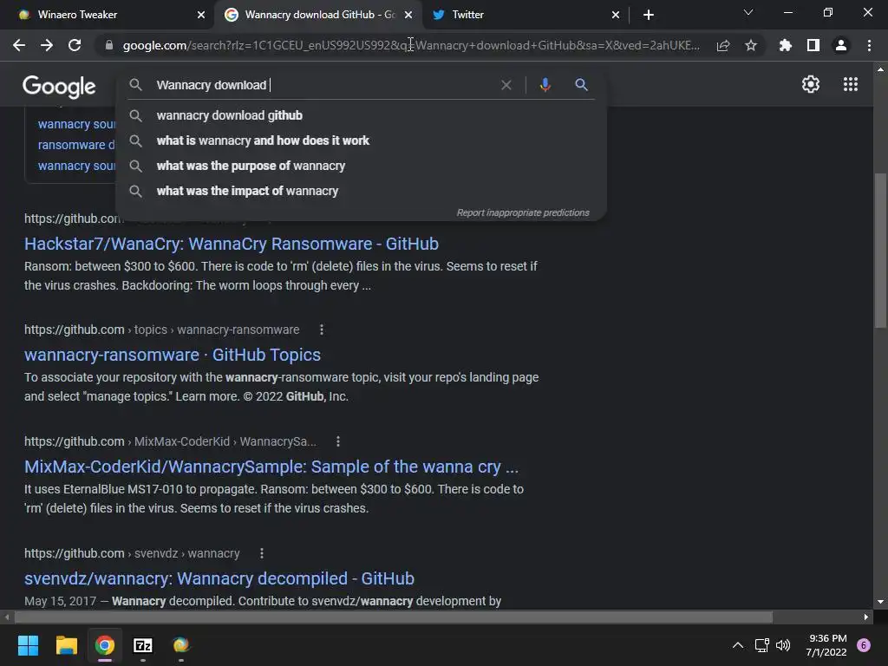Go forward with the browser forward arrow

[x=47, y=45]
